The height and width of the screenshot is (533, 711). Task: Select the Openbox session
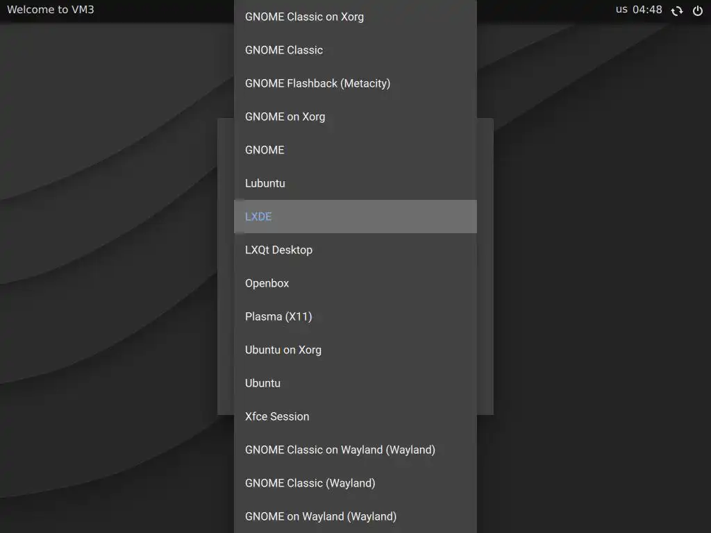click(355, 283)
